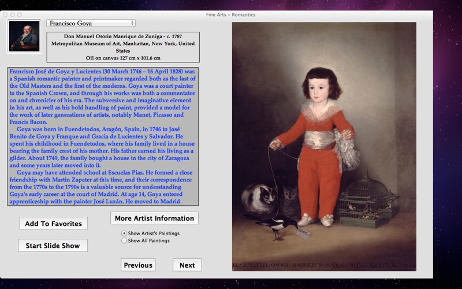Click the paragraph starting 'Goya was born in Fuendetodos'

pos(102,147)
